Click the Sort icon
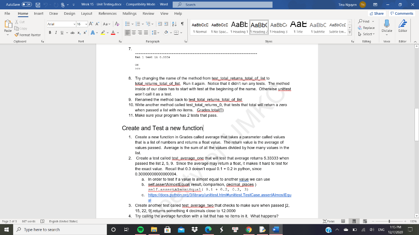Viewport: 419px width, 235px height. tap(174, 24)
